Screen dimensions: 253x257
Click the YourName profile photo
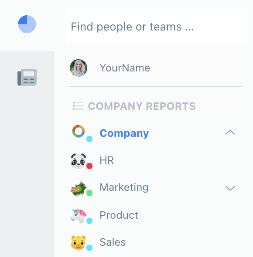click(79, 68)
